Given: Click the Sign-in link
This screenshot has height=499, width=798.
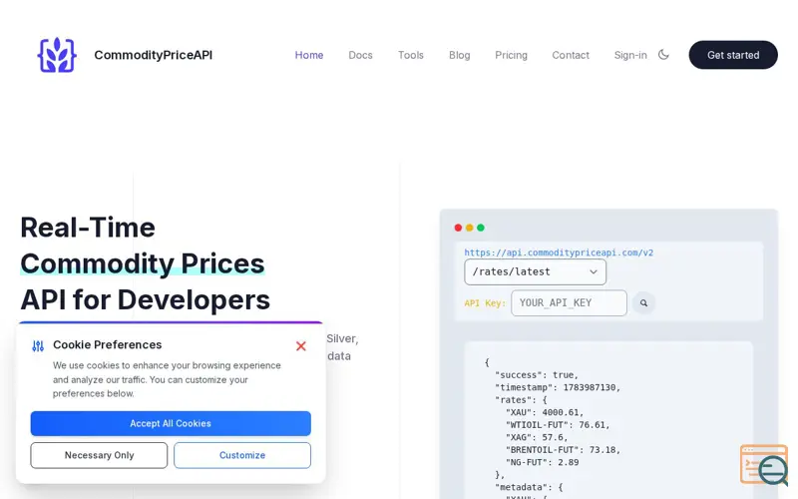Looking at the screenshot, I should pos(630,55).
